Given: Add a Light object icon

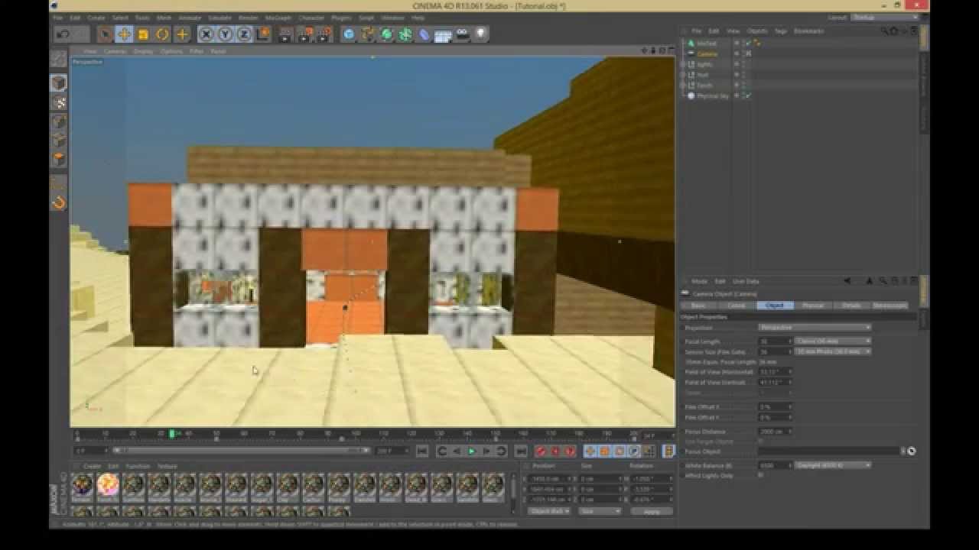Looking at the screenshot, I should pyautogui.click(x=480, y=34).
